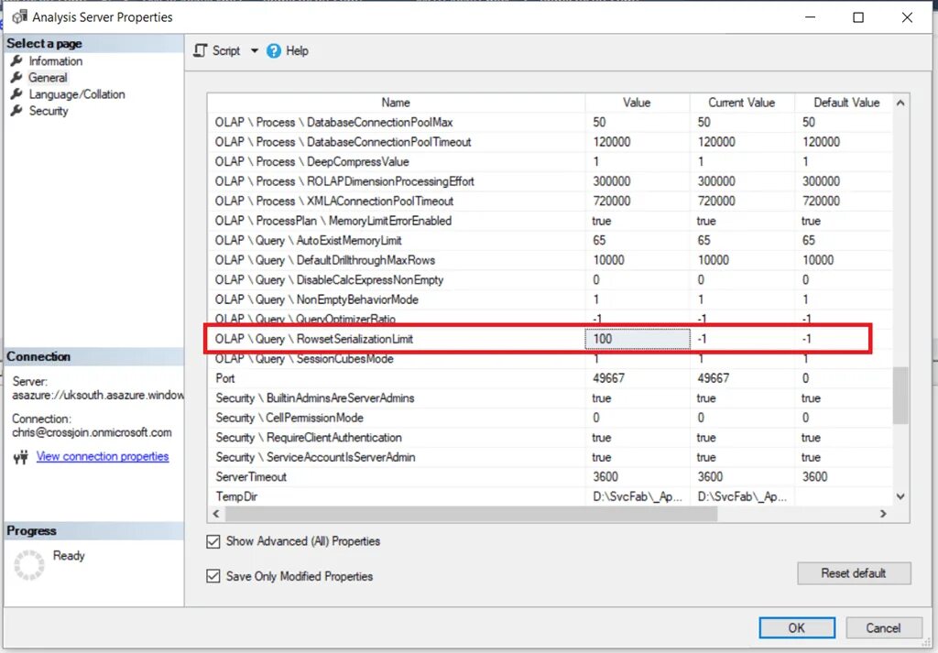Click the vertical scrollbar down arrow
938x653 pixels.
900,496
